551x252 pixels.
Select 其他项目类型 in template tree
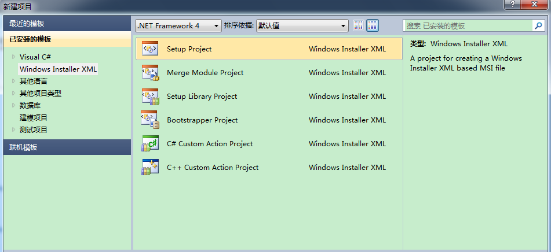[41, 93]
